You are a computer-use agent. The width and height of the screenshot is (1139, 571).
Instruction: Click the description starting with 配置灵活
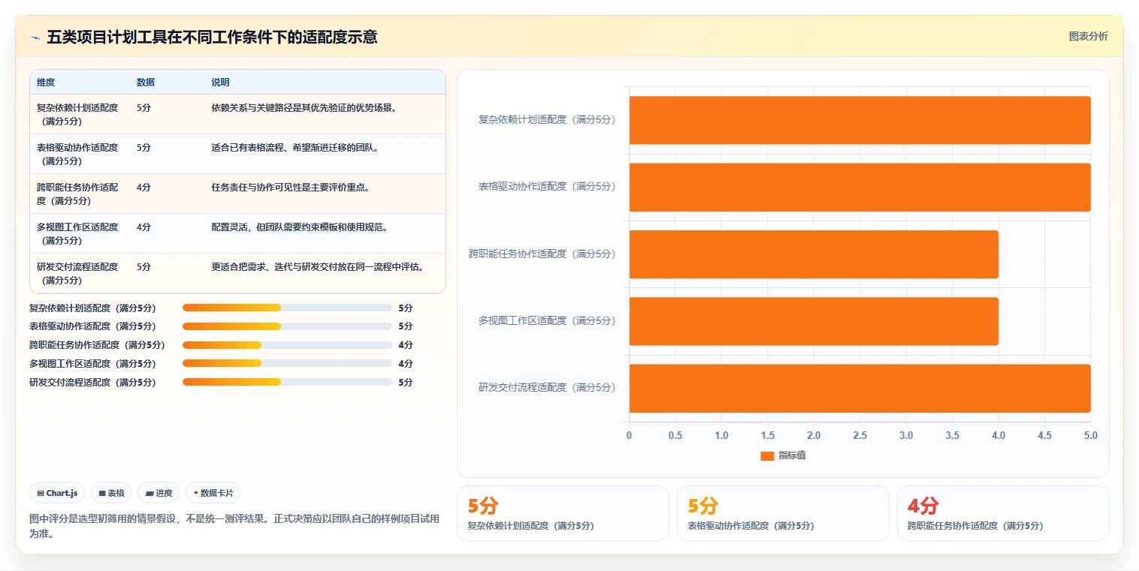click(300, 227)
